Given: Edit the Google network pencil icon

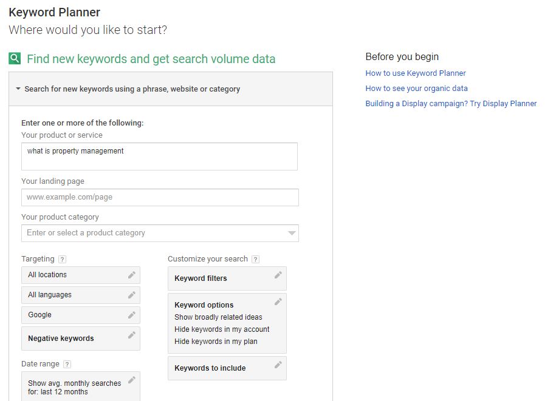Looking at the screenshot, I should point(131,315).
